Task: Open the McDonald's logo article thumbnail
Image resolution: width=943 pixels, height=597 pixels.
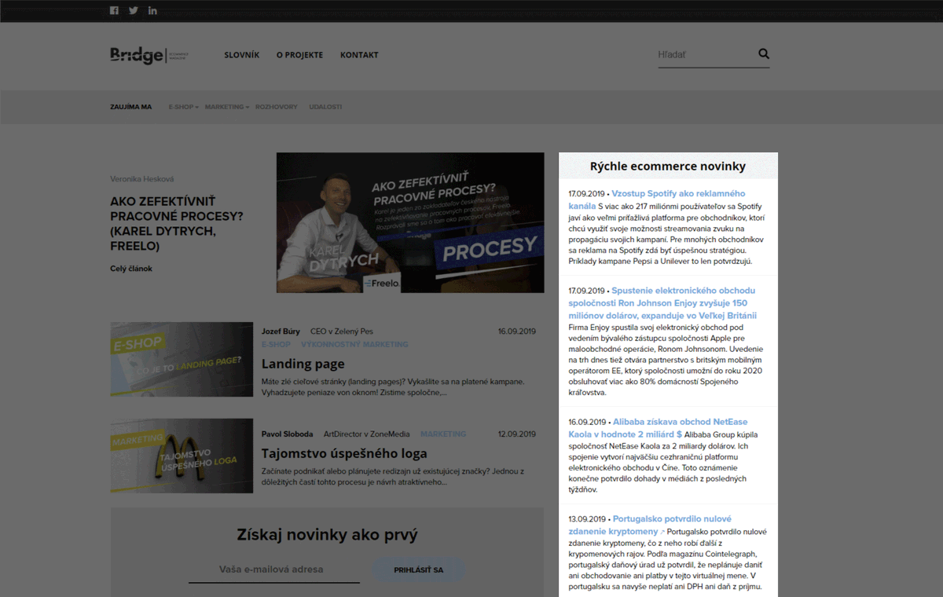Action: pyautogui.click(x=182, y=456)
